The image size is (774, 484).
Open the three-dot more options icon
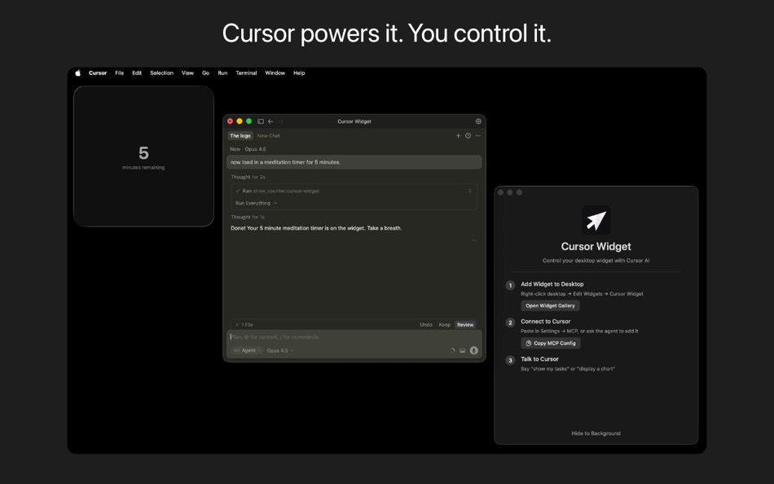click(479, 135)
